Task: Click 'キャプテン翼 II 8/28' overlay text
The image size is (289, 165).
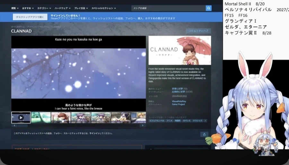Action: pos(248,33)
